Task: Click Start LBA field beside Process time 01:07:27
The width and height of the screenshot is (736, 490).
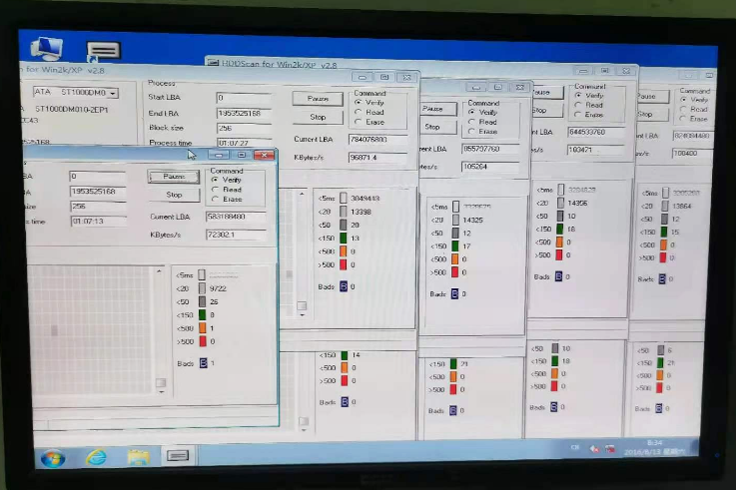Action: [244, 98]
